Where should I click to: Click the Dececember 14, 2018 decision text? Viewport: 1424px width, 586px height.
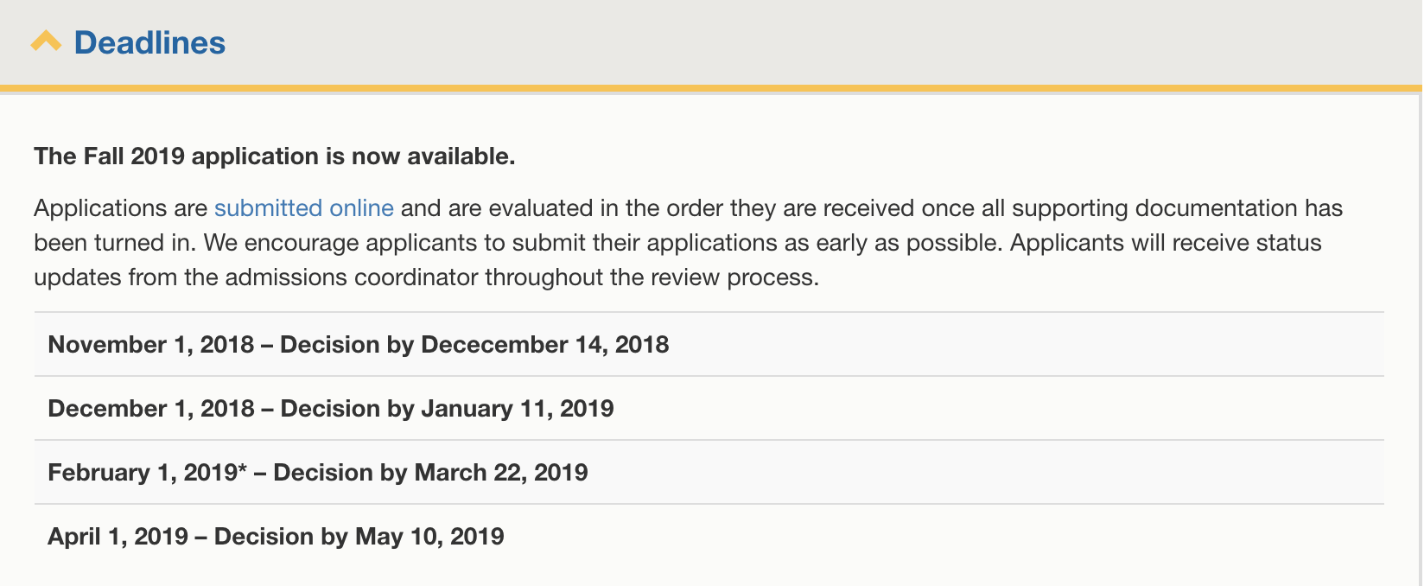click(544, 344)
